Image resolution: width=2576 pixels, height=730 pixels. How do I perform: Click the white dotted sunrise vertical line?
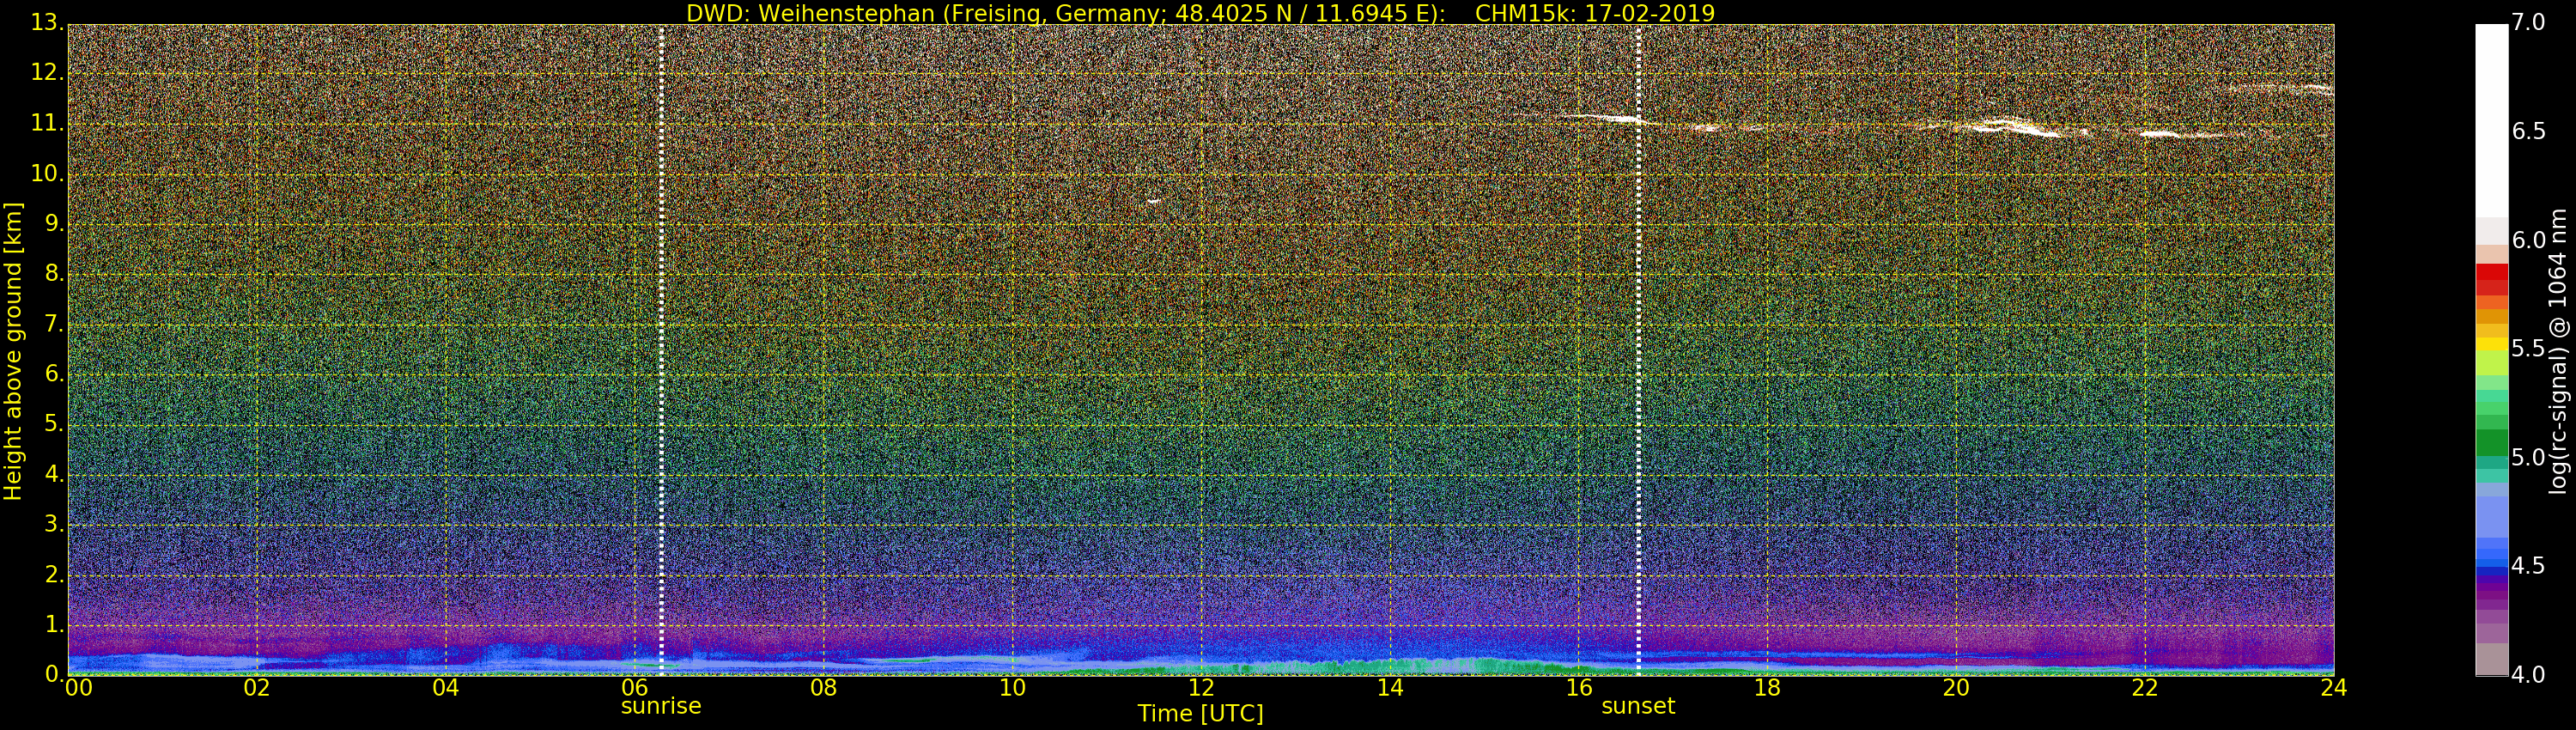[x=662, y=350]
